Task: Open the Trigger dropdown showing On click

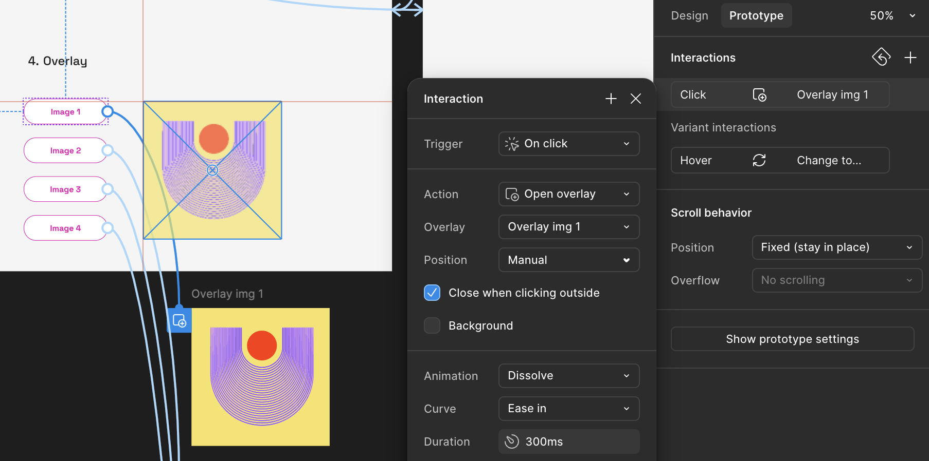Action: [x=568, y=144]
